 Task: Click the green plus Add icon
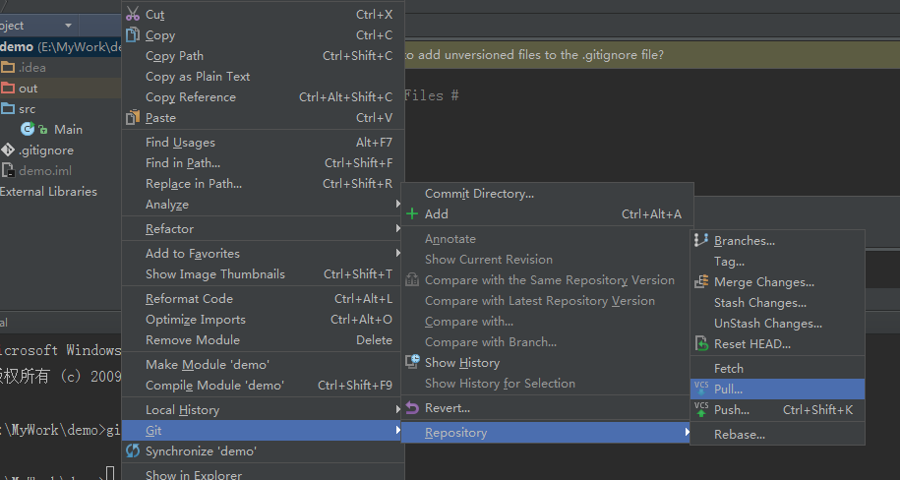click(x=412, y=213)
